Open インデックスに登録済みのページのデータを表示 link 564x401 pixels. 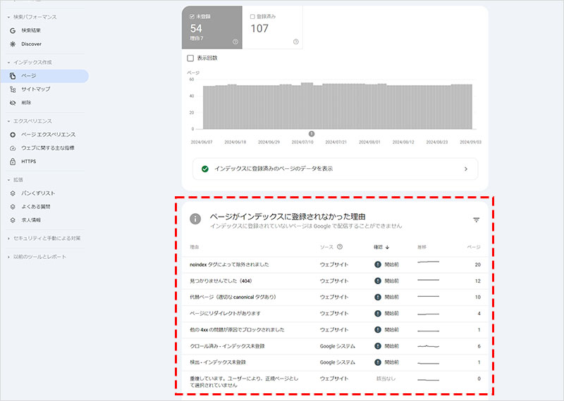coord(335,169)
